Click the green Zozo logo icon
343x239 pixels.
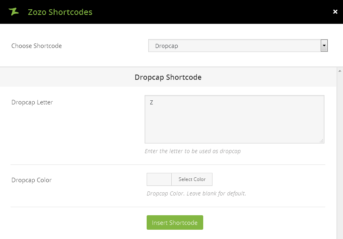14,12
